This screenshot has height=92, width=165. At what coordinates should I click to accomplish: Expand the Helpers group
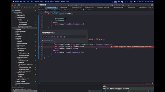[15, 30]
